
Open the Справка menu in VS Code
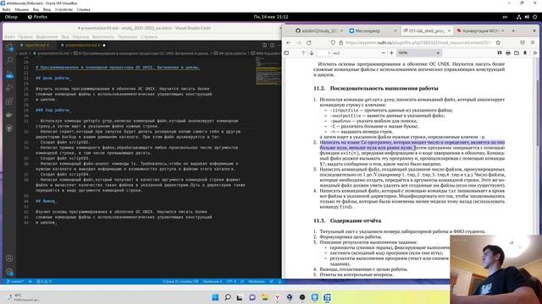149,36
